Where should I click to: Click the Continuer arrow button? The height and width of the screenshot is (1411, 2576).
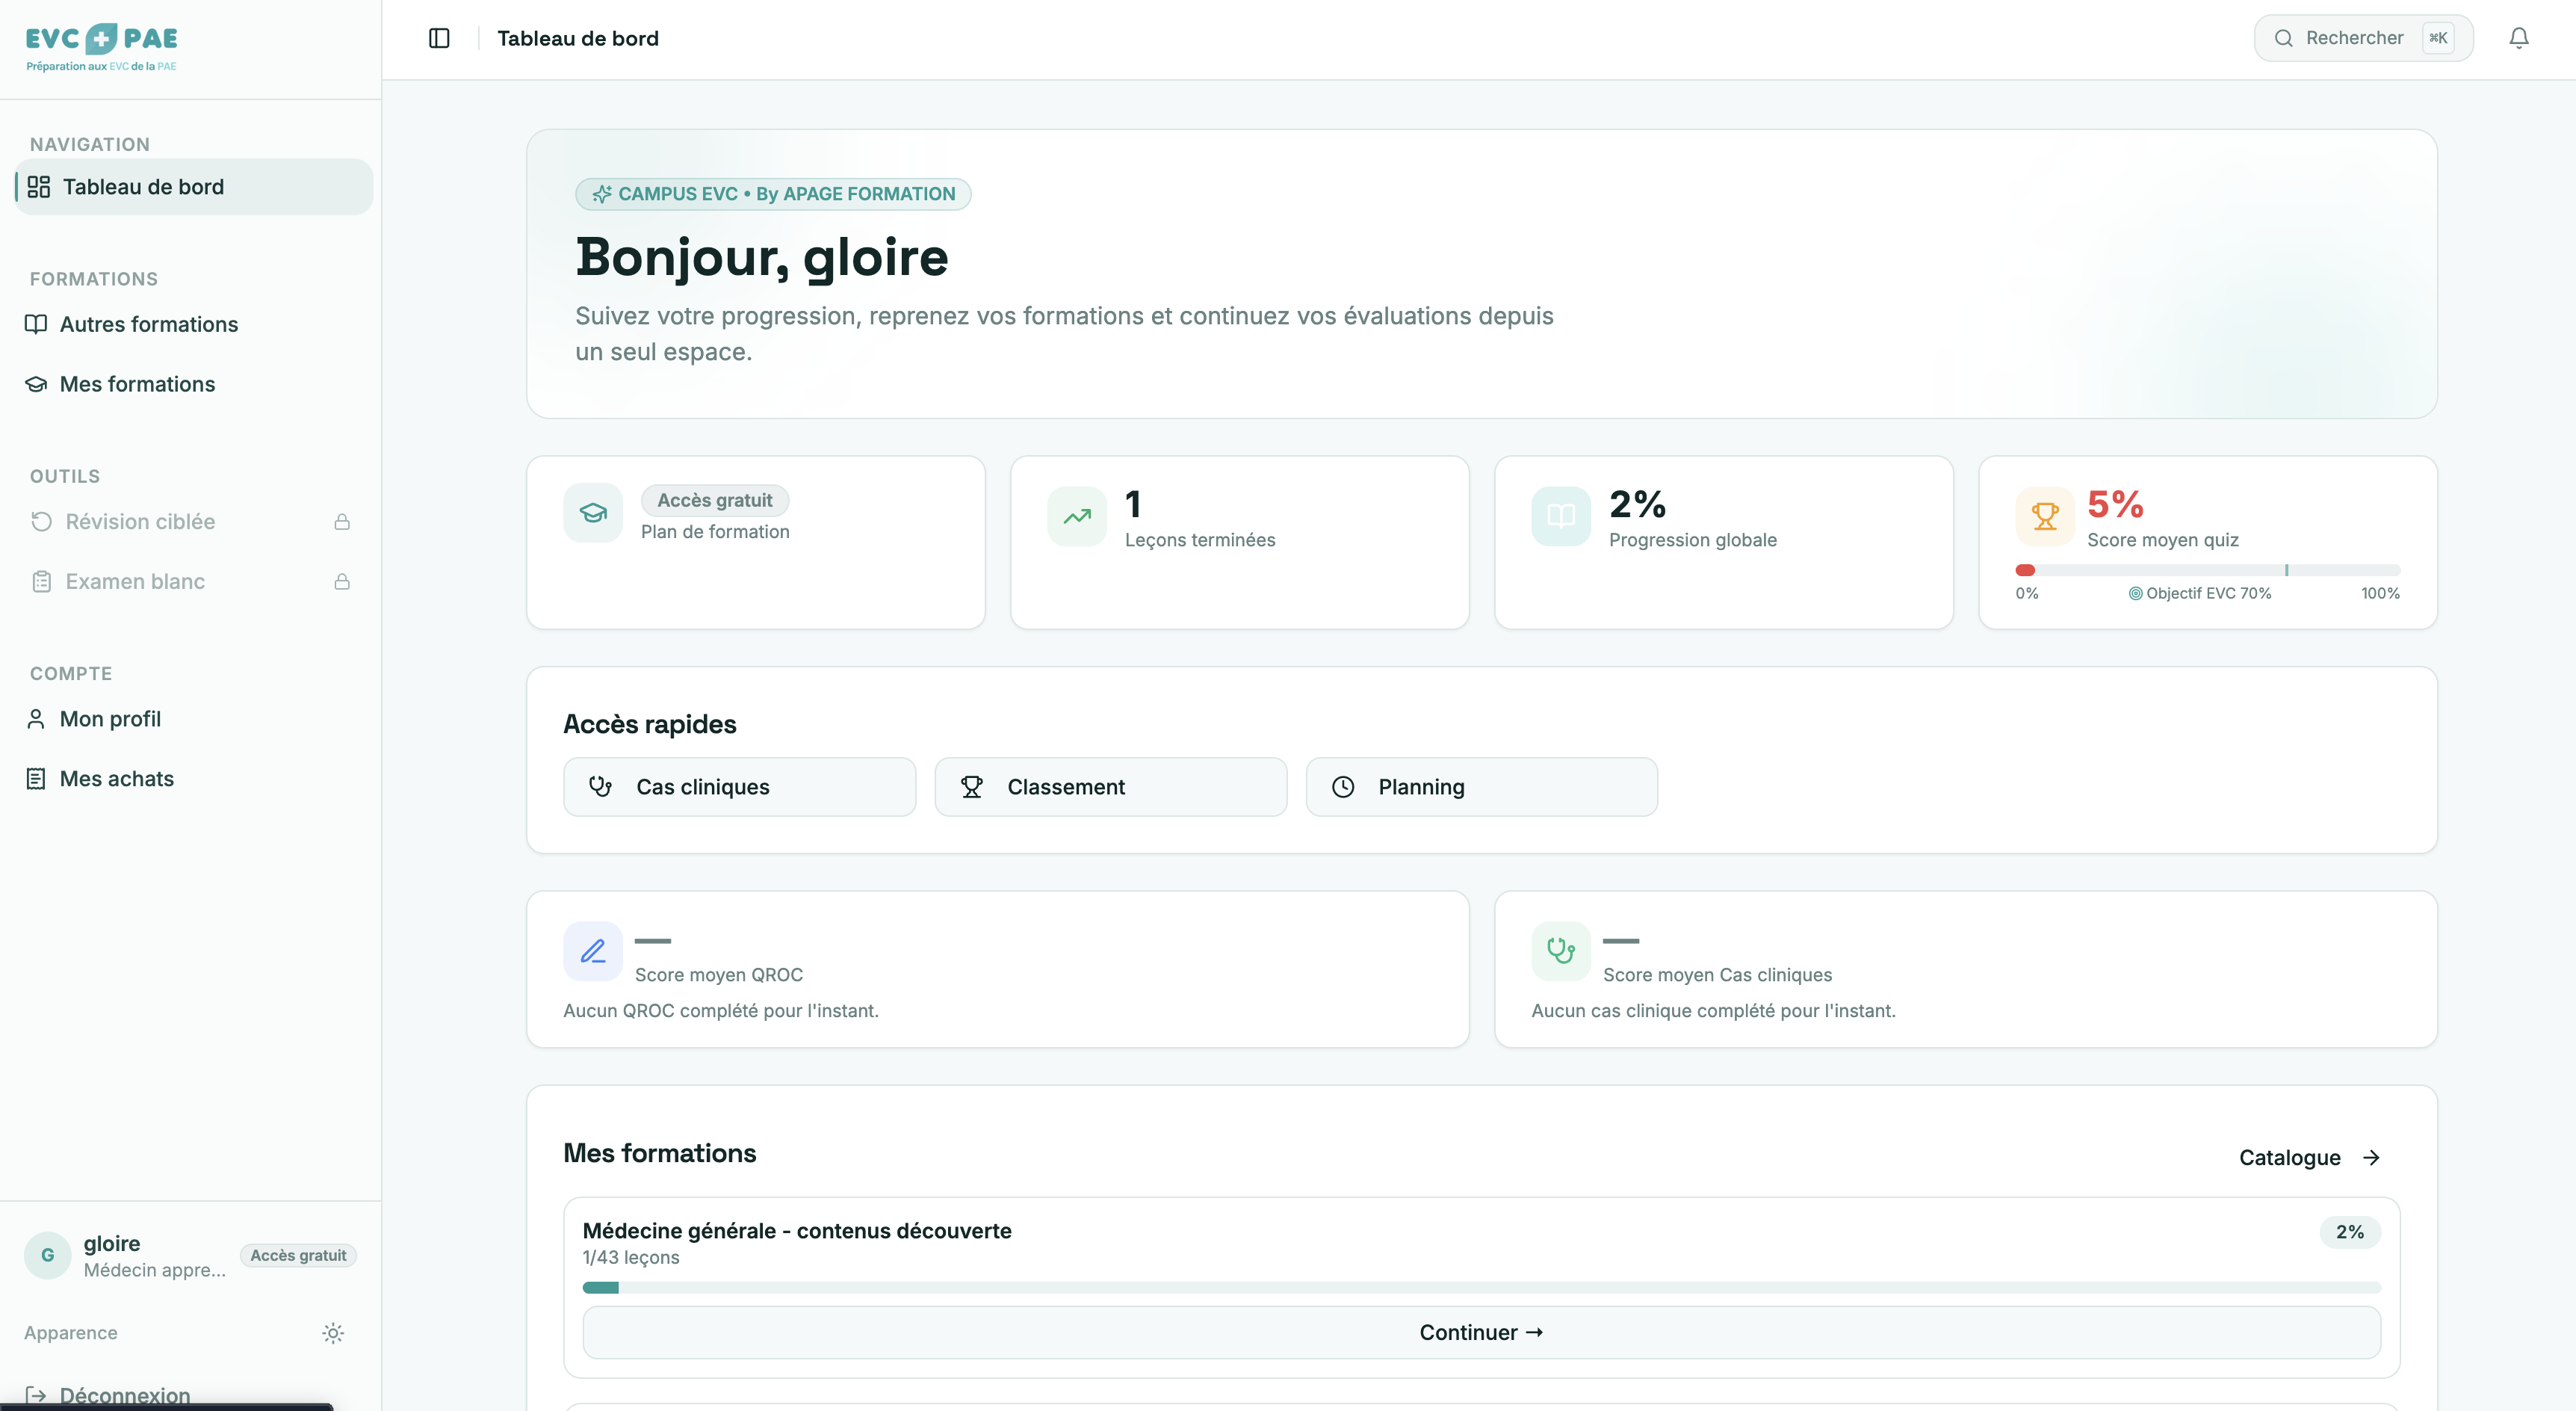click(x=1481, y=1332)
